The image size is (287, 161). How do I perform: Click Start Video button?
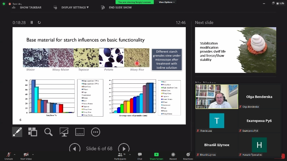click(x=26, y=156)
